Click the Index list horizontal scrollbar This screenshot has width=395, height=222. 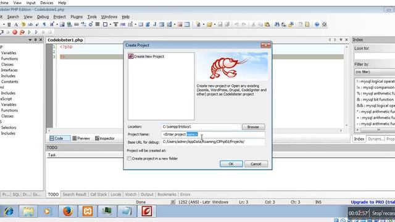[375, 130]
